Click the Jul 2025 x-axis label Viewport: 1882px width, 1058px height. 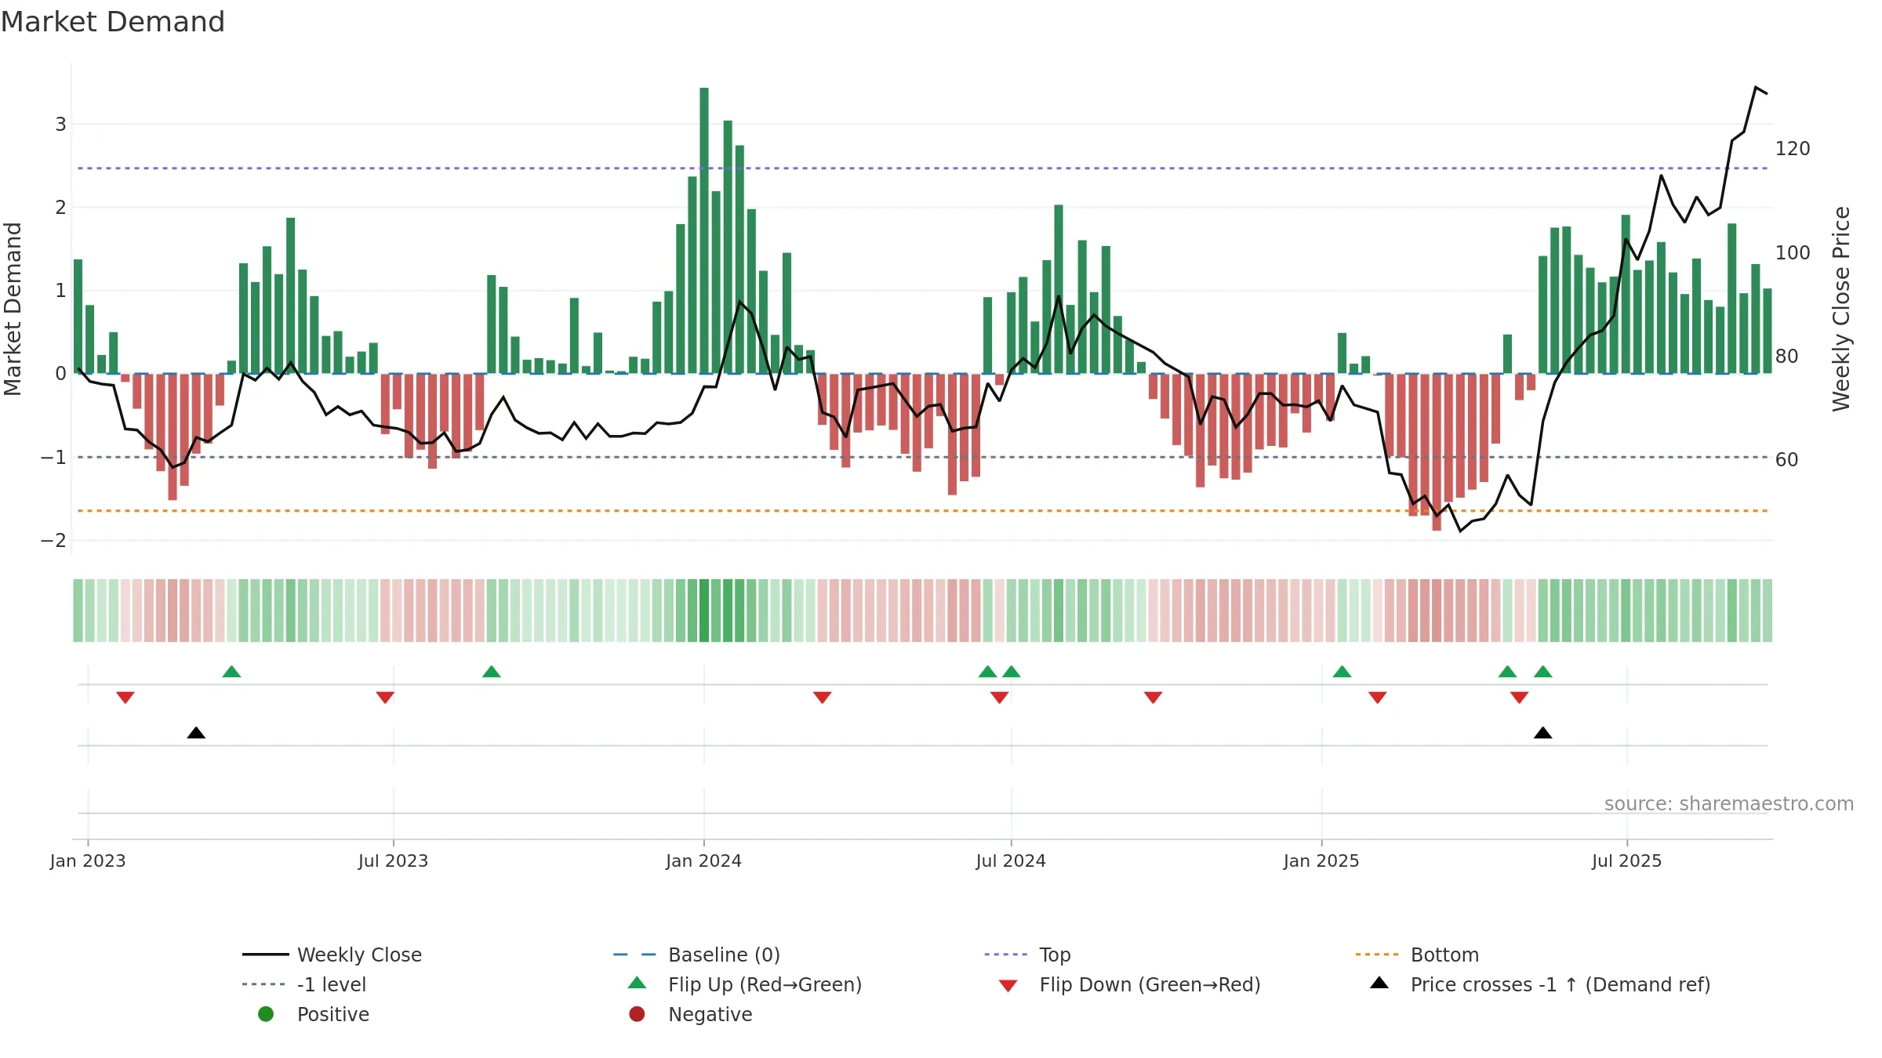pos(1626,861)
